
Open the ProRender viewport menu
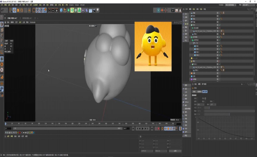(x=33, y=22)
